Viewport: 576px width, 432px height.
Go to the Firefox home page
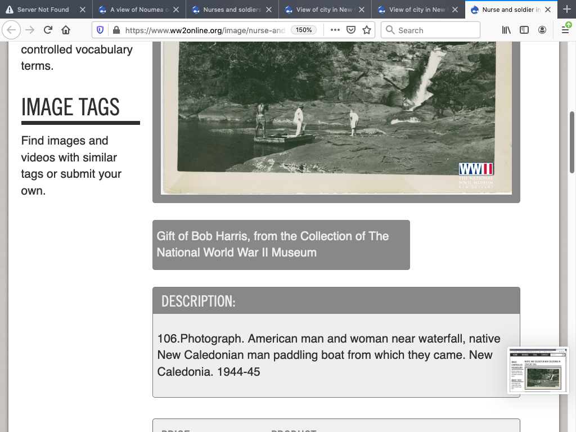66,30
